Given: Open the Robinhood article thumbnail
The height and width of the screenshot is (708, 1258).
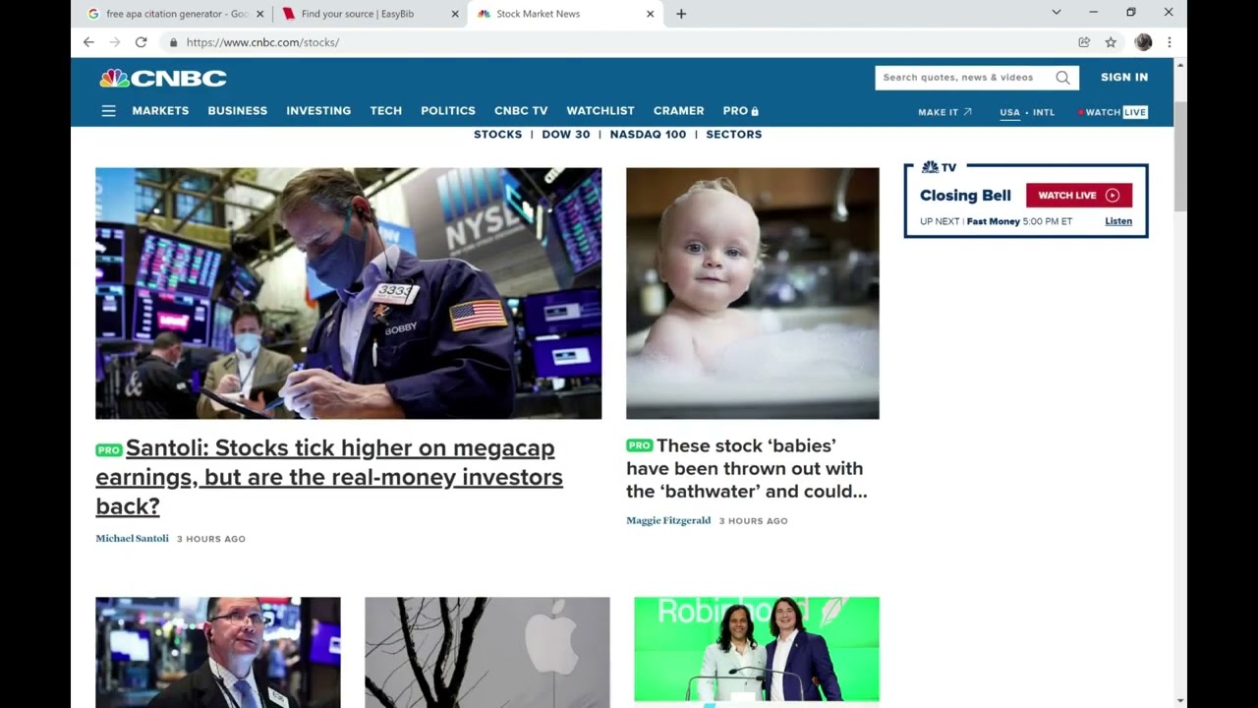Looking at the screenshot, I should pos(757,652).
